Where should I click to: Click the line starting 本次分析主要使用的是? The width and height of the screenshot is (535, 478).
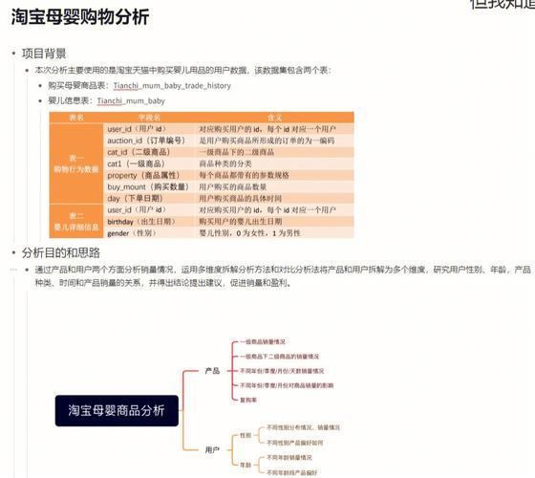click(182, 71)
